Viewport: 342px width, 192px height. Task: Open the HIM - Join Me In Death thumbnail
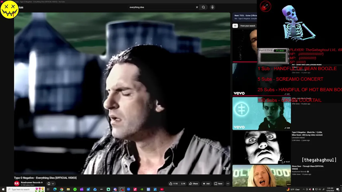point(262,113)
